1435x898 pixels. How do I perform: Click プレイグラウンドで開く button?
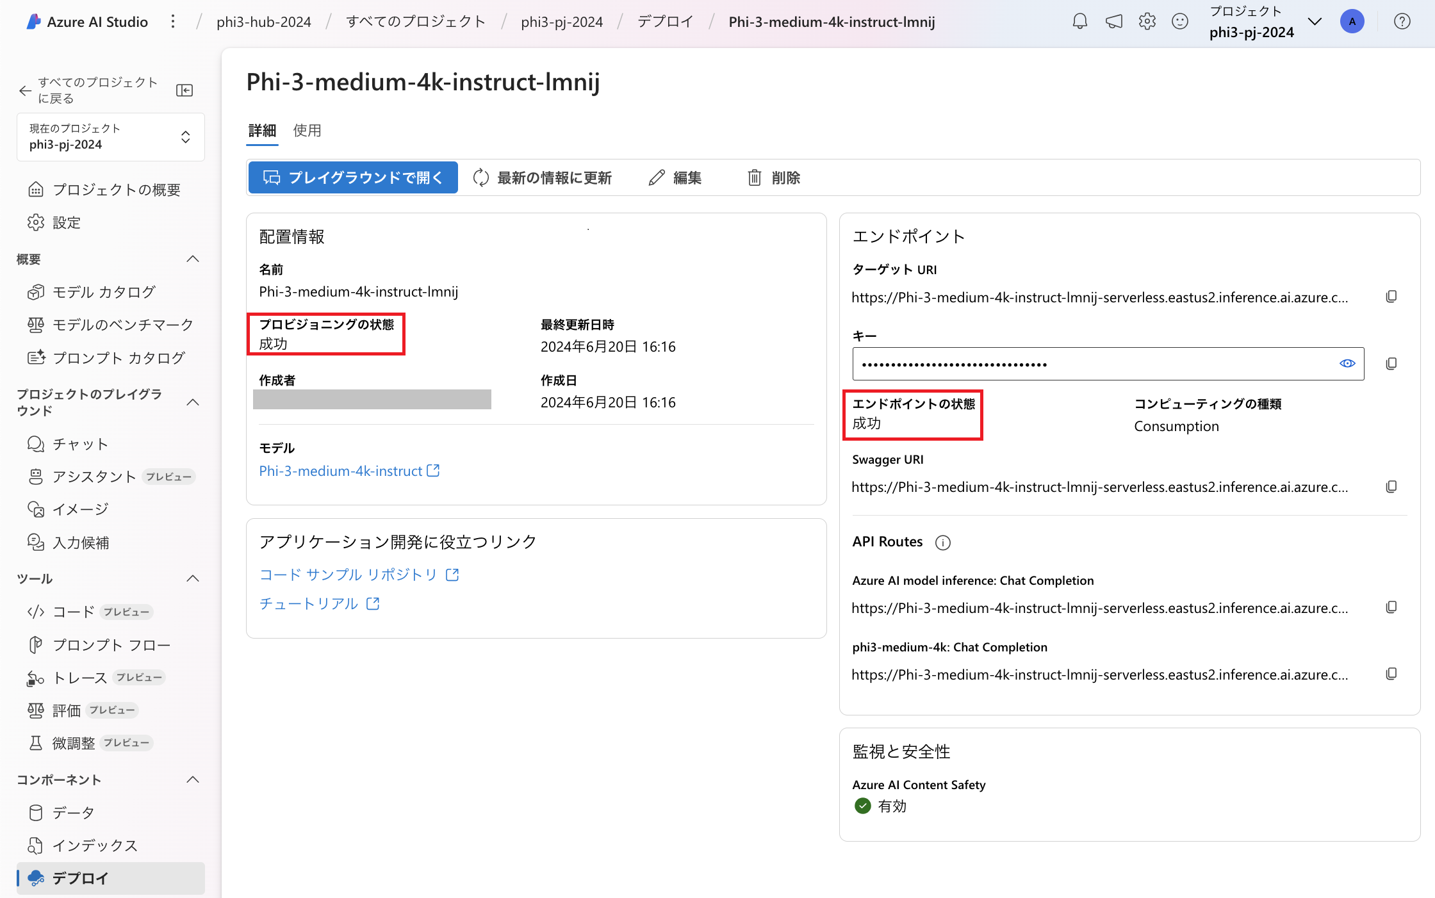pos(353,177)
